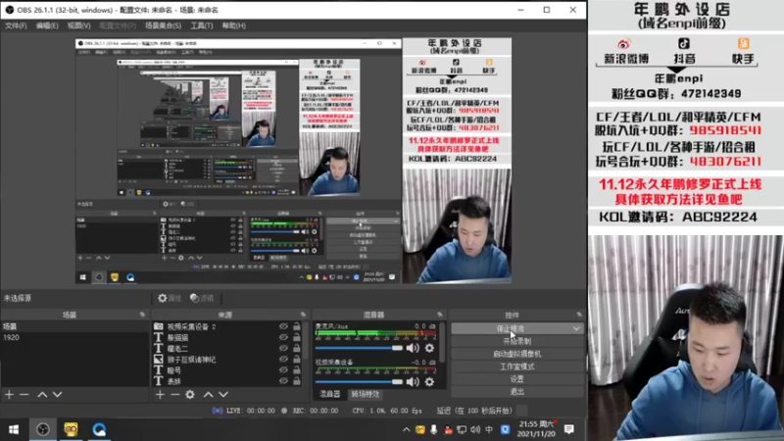Move the source up in the list
The width and height of the screenshot is (784, 441).
(208, 395)
